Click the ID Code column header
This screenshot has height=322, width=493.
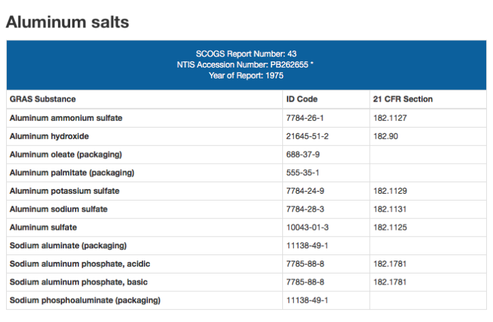(302, 100)
